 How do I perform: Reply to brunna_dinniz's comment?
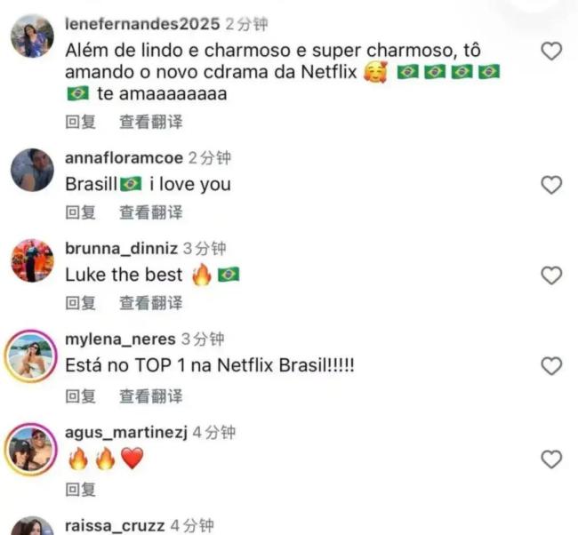[80, 303]
